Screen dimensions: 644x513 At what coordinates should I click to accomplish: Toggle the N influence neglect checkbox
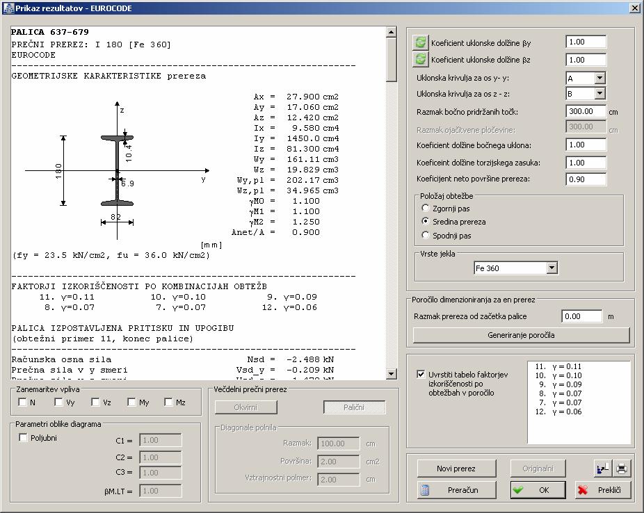[x=22, y=402]
